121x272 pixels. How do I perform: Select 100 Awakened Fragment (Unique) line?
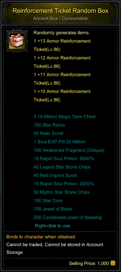coord(69,150)
